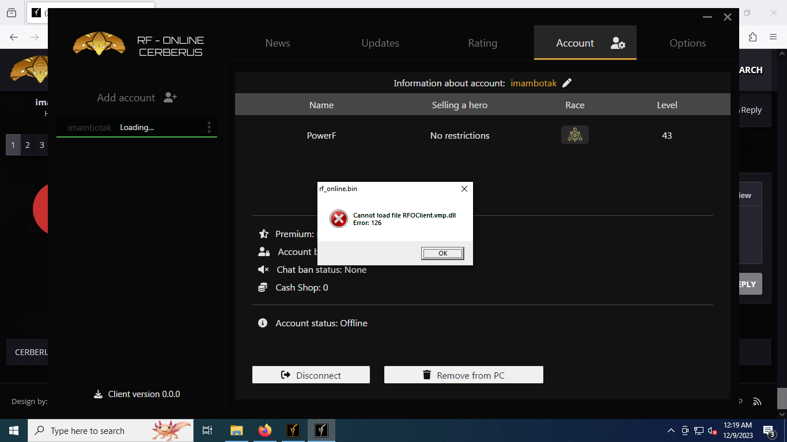This screenshot has height=442, width=787.
Task: Click the Chat ban muted speaker icon
Action: [263, 269]
